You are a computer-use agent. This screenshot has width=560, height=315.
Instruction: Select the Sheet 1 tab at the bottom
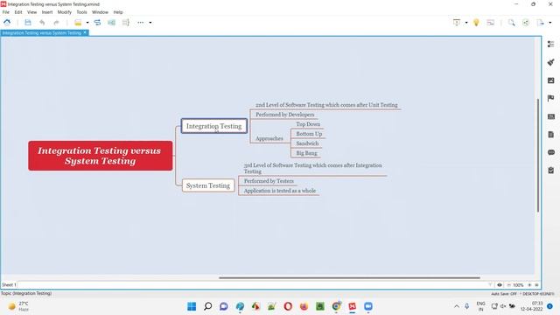click(9, 285)
